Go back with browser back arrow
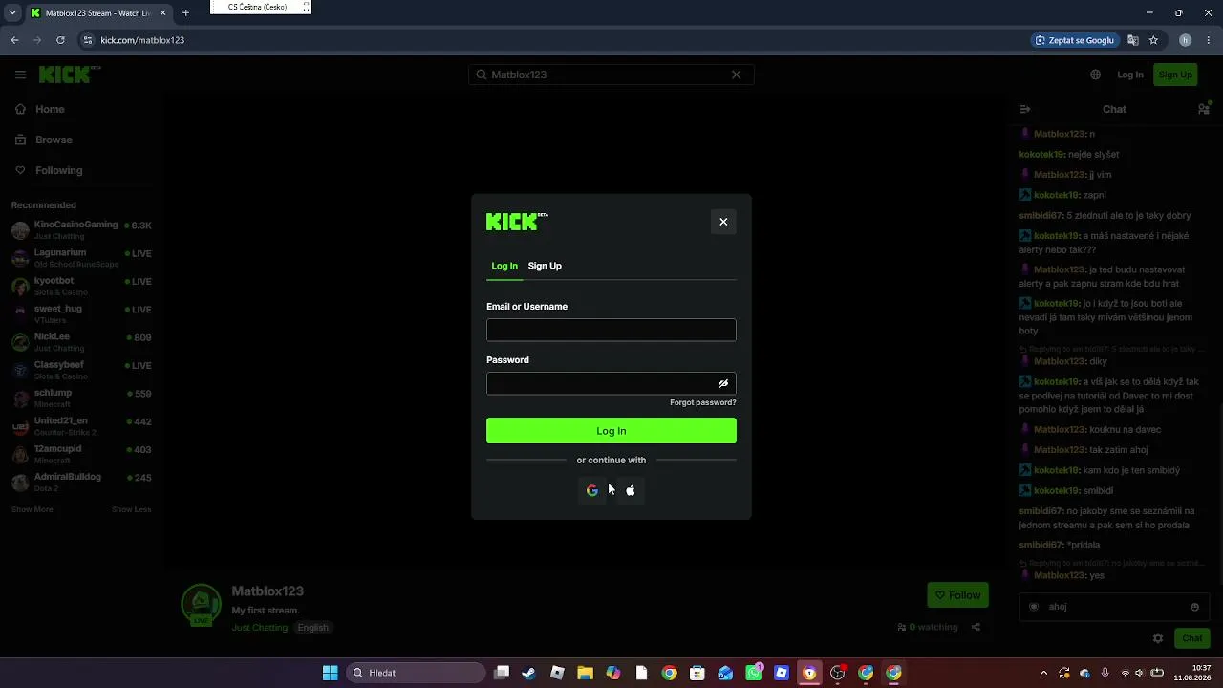 click(x=14, y=40)
